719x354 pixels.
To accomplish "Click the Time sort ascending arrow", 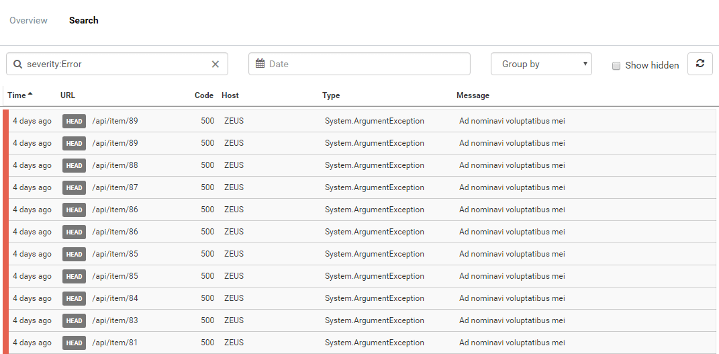I will click(30, 94).
